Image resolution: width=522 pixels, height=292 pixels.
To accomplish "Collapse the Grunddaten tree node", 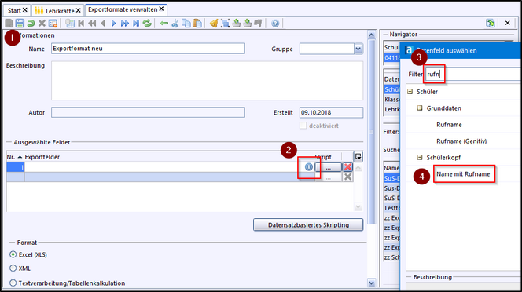I will [x=420, y=108].
